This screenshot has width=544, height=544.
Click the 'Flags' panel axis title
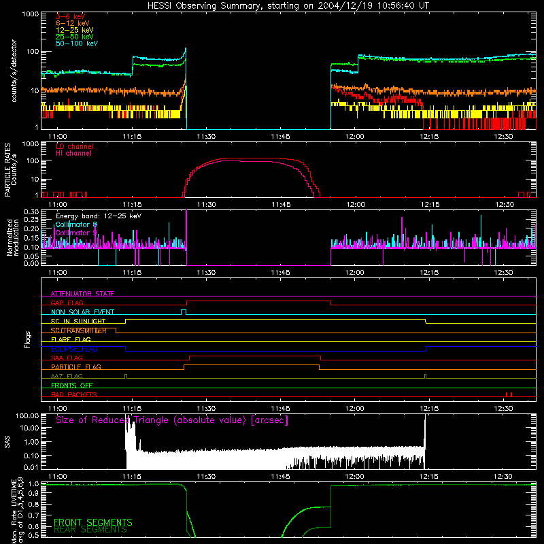[28, 339]
